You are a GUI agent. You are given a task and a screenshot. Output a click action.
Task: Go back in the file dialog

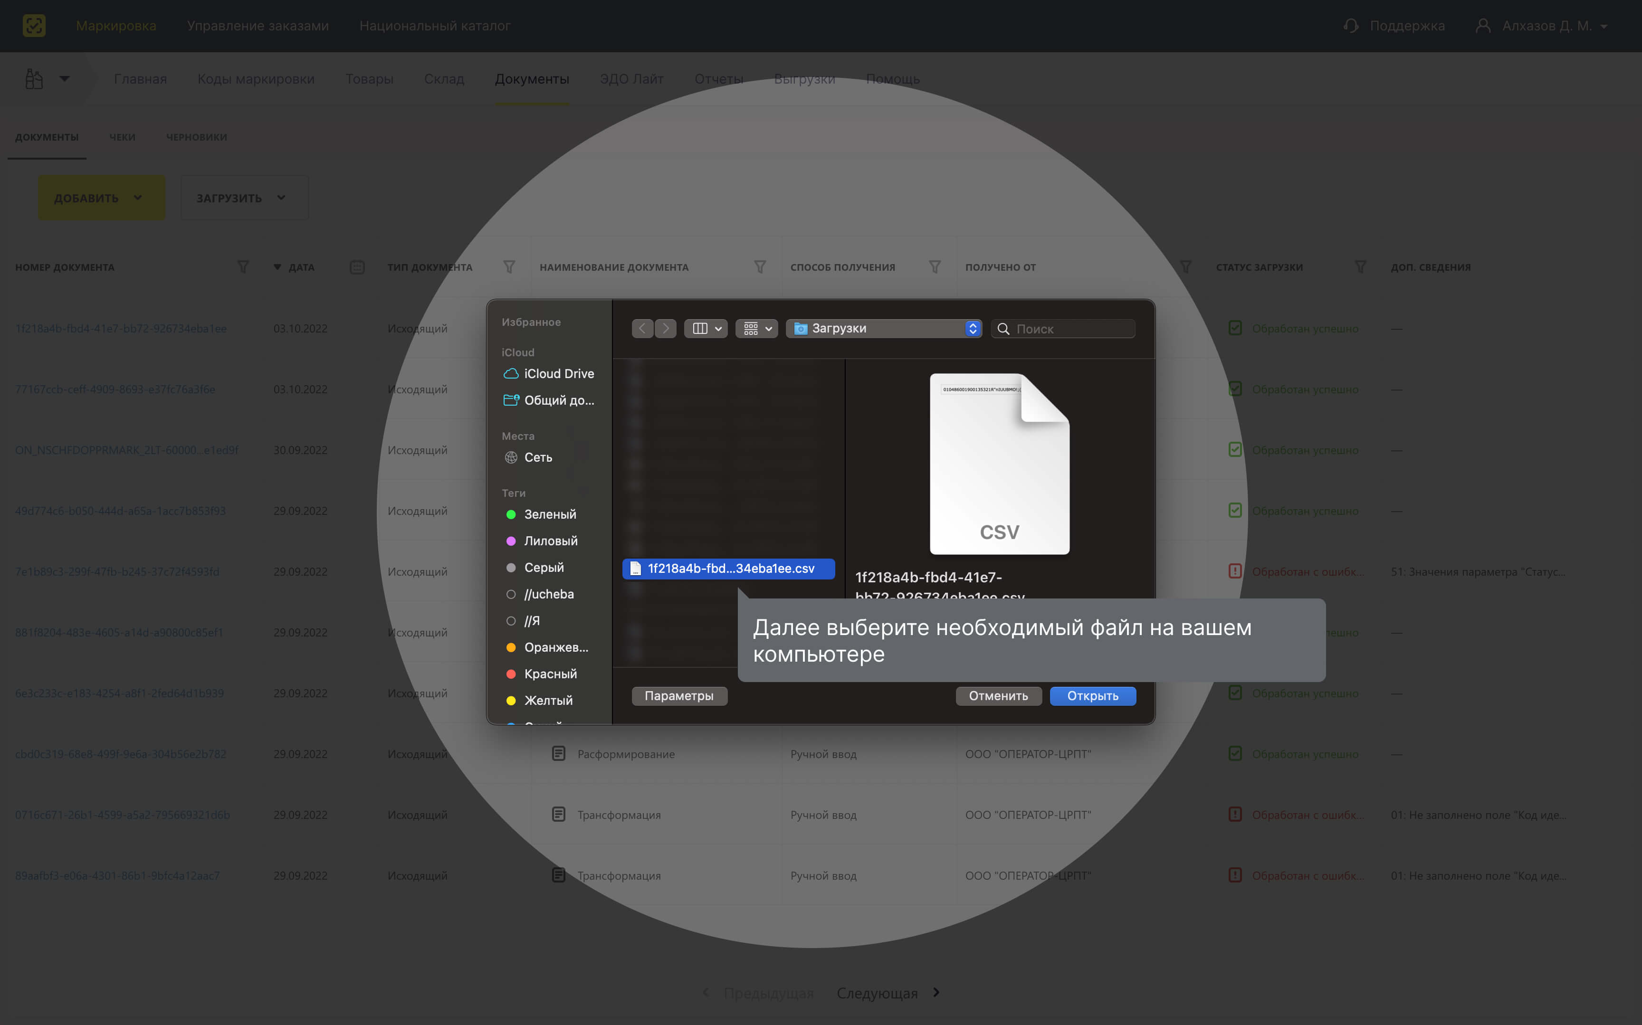(643, 328)
